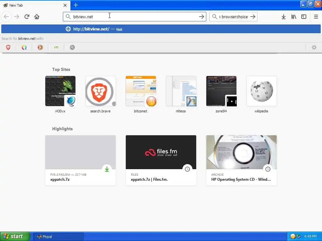Go back with the back arrow button
This screenshot has width=322, height=241.
[x=6, y=17]
